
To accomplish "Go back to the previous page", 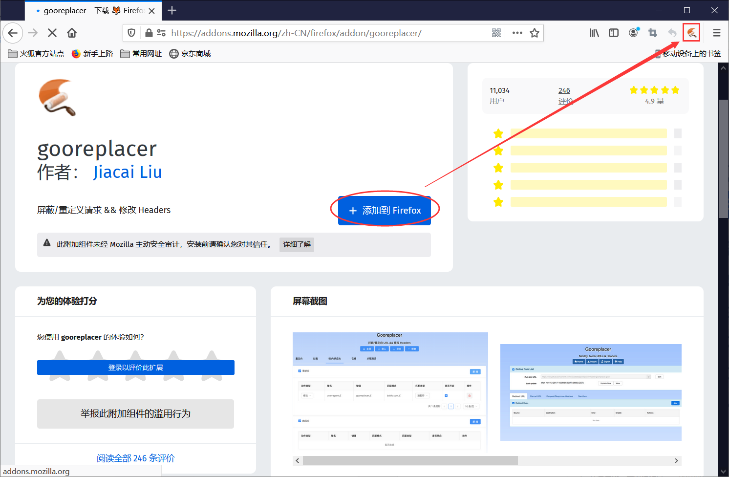I will point(13,33).
